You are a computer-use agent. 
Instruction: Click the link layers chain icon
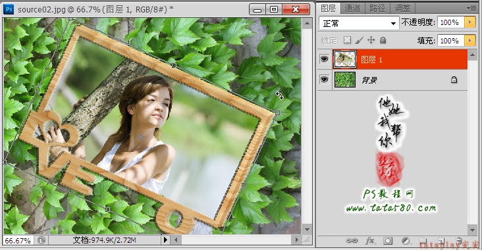click(352, 241)
